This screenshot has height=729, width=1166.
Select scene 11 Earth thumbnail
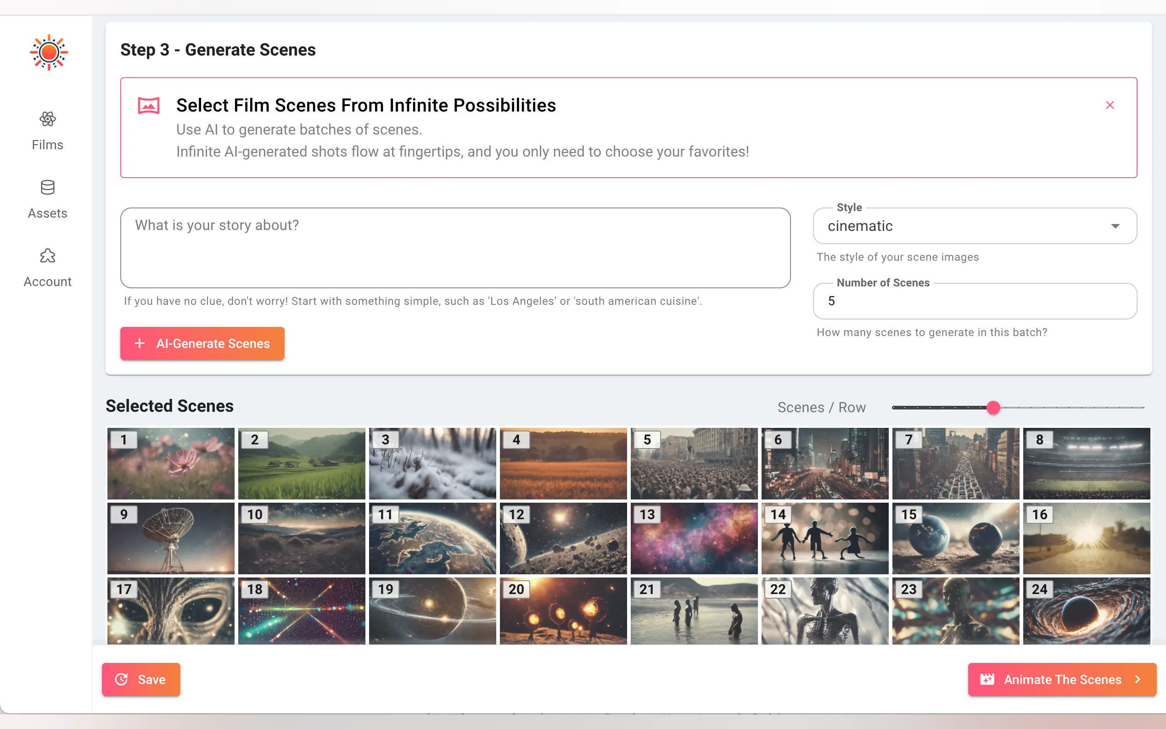pos(432,538)
